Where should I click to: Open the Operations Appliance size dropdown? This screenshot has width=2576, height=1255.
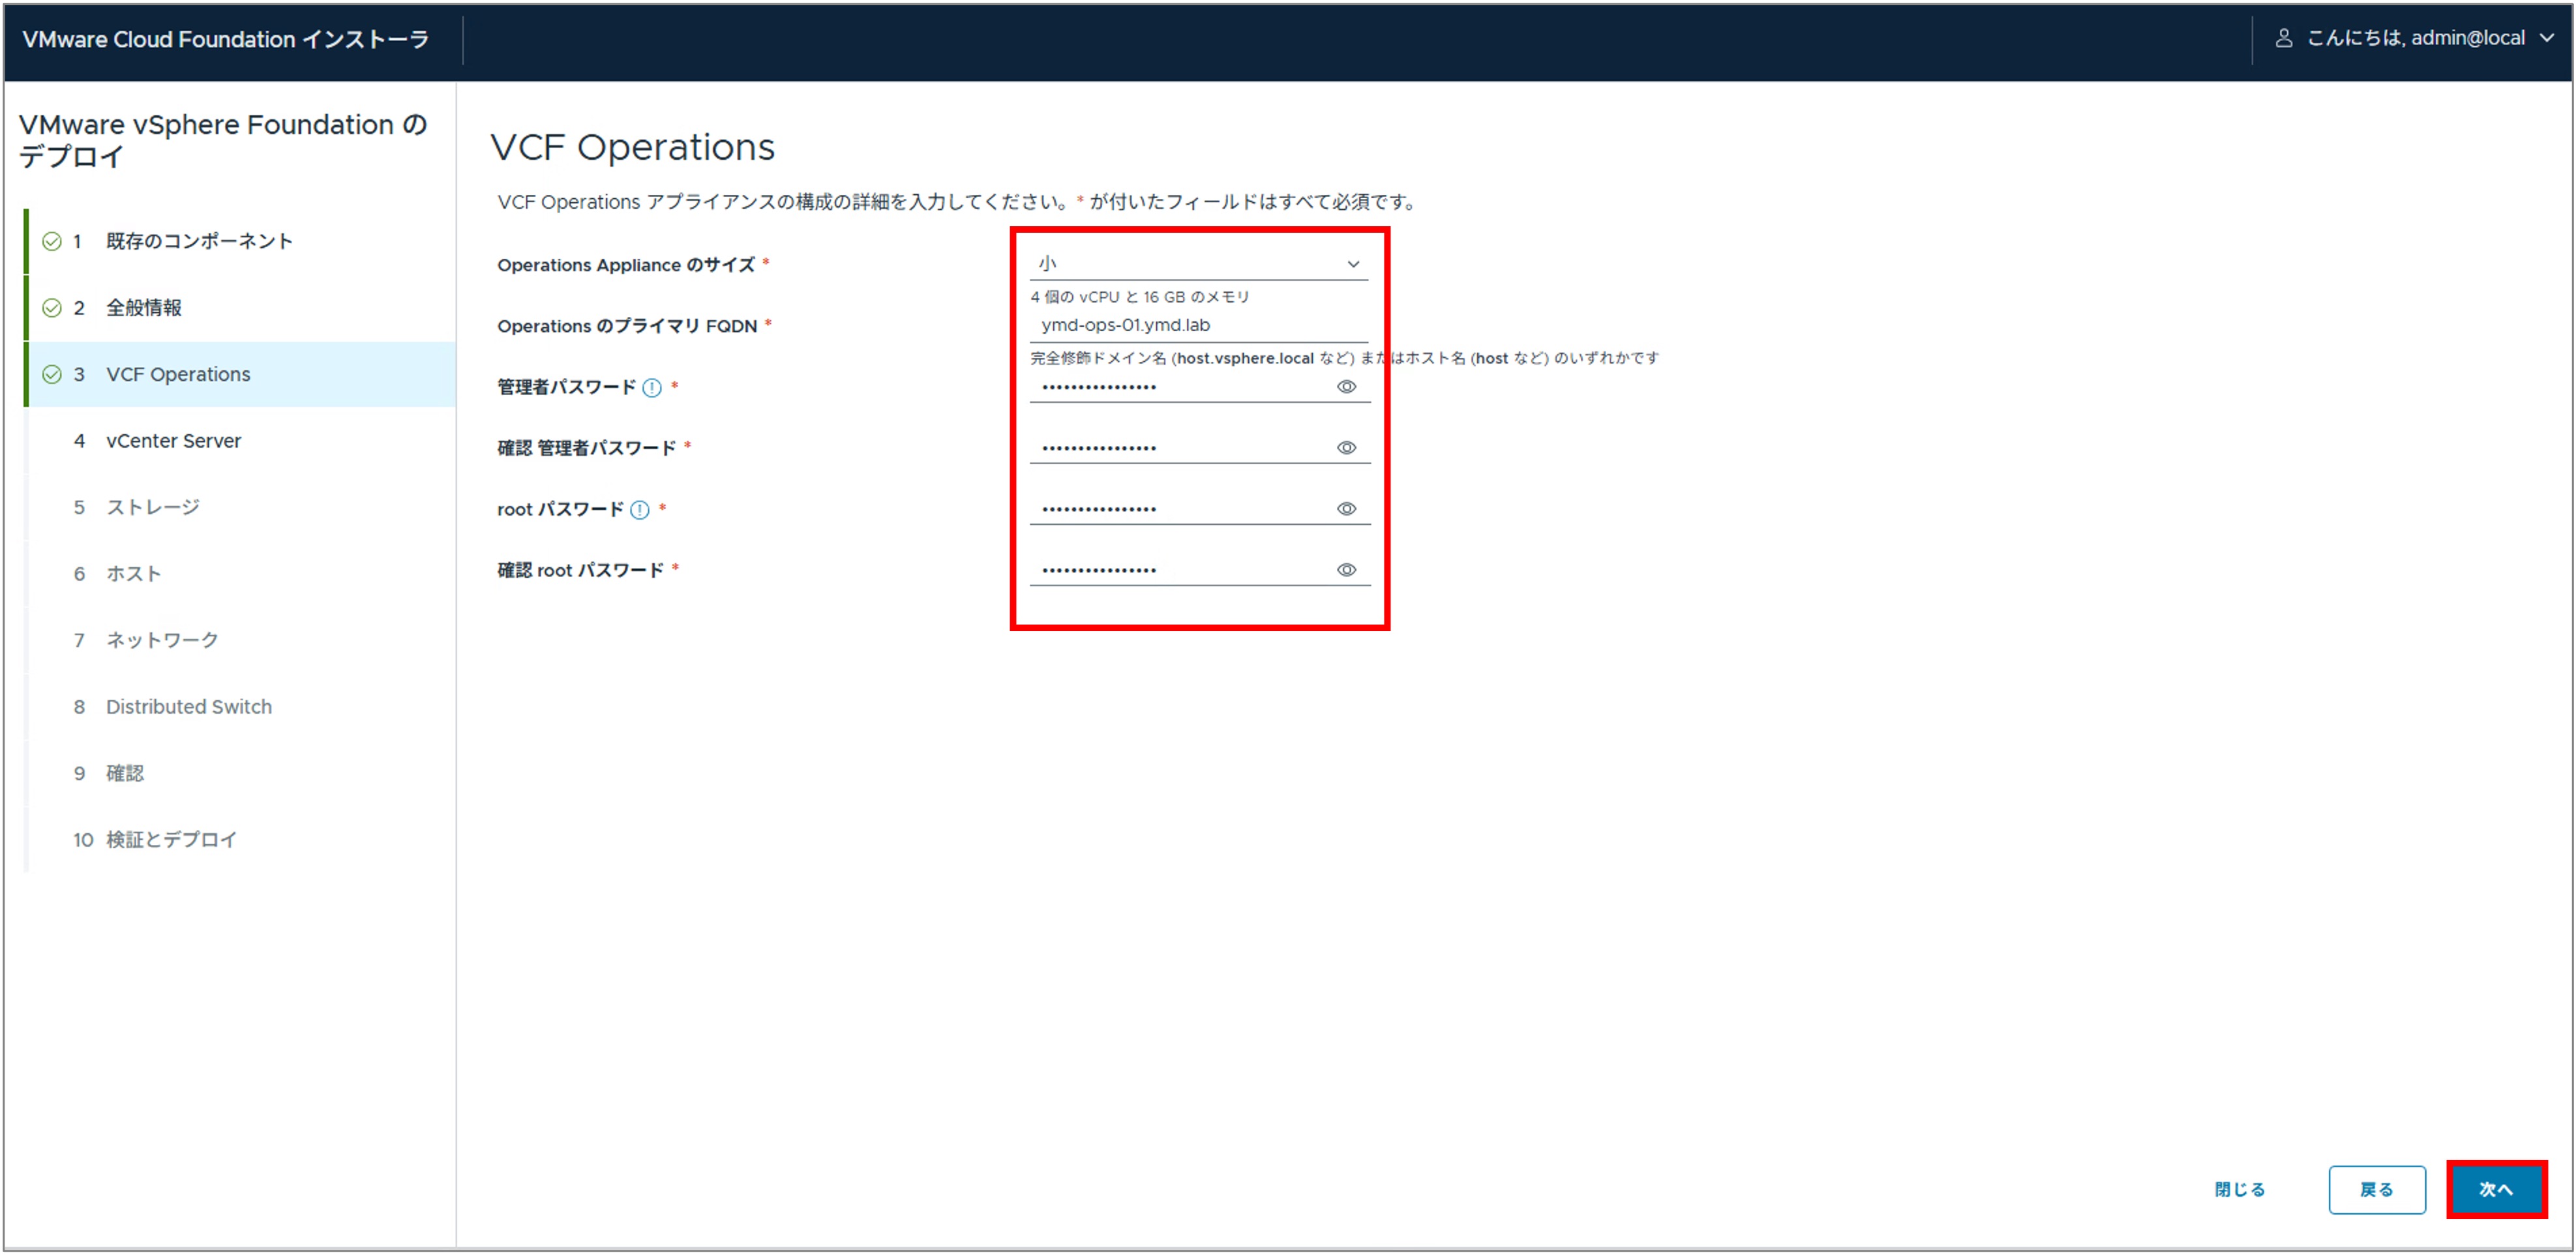tap(1199, 264)
